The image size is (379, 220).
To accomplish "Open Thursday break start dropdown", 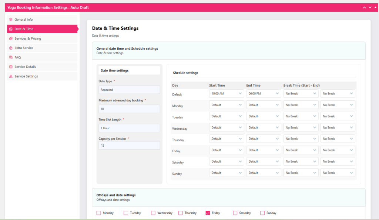I will (x=301, y=139).
